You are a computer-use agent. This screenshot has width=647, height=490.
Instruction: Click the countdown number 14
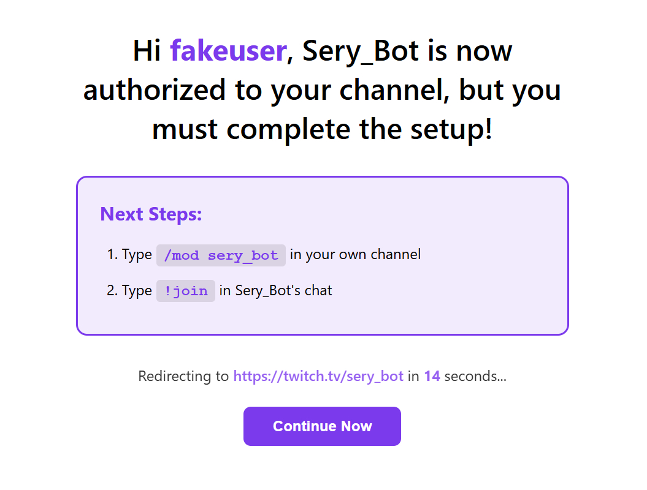pos(432,376)
